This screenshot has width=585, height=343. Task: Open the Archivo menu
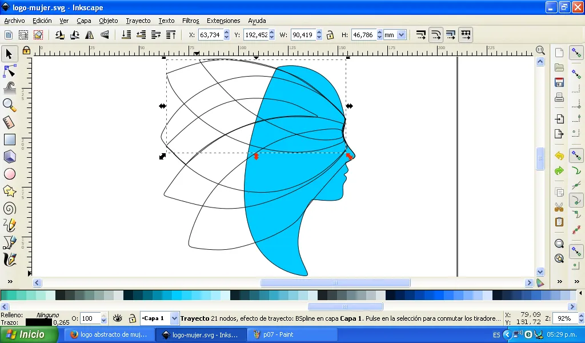point(14,21)
